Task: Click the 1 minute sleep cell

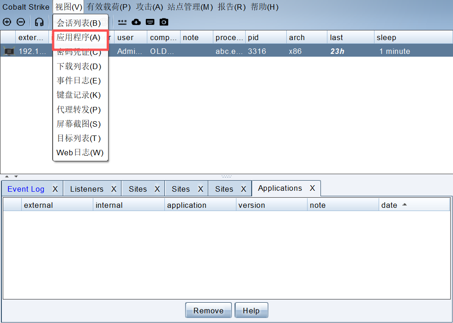Action: [413, 51]
